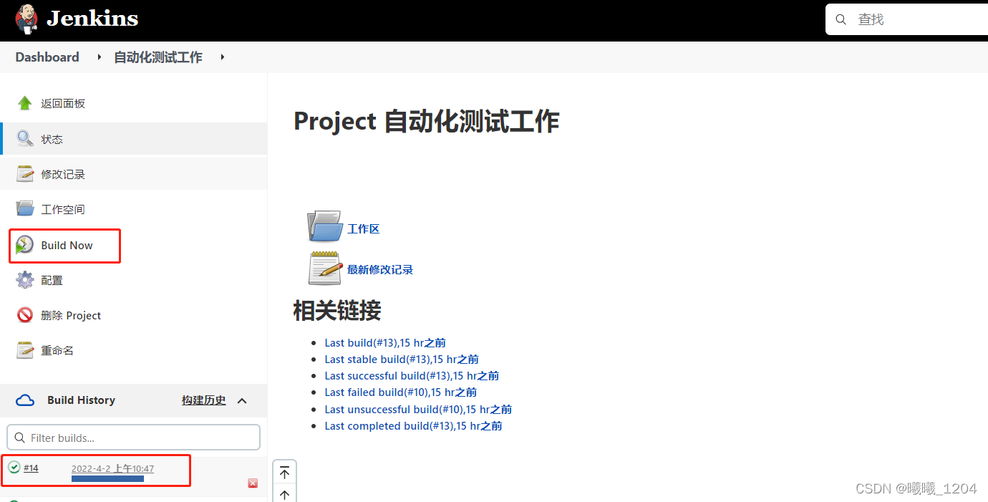Select the 状态 magnifier icon in sidebar
Screen dimensions: 988x502
click(24, 137)
